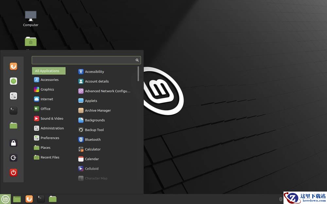
Task: Select the All Applications category
Action: coord(49,71)
